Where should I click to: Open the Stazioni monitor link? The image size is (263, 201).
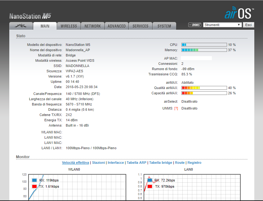click(x=98, y=163)
